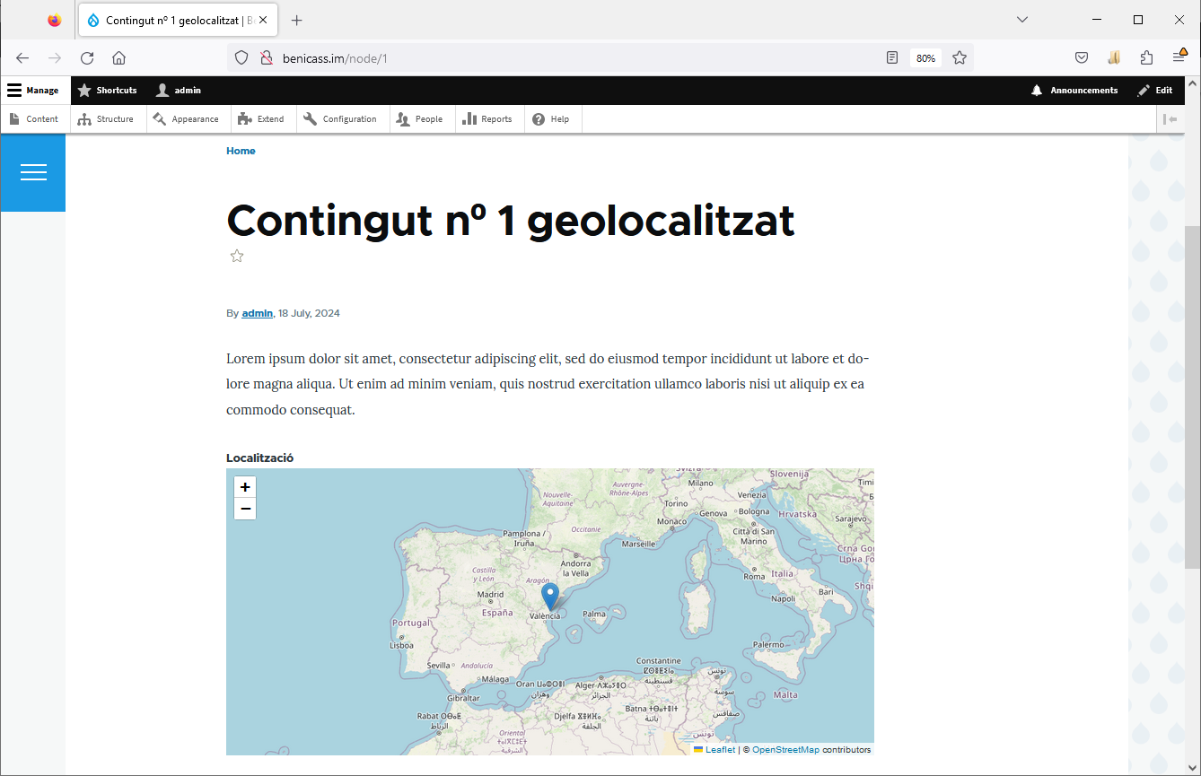Toggle the star bookmark under the title

pyautogui.click(x=237, y=257)
